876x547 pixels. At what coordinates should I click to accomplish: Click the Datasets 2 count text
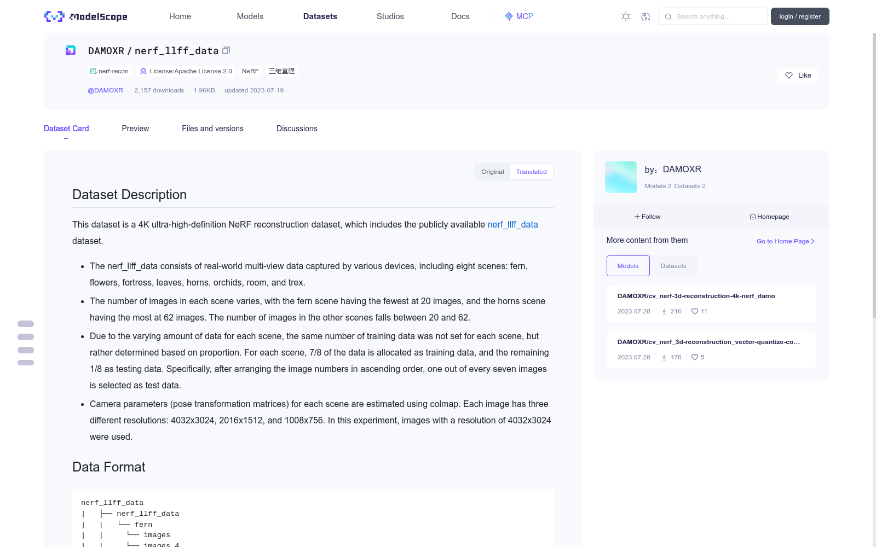coord(690,186)
